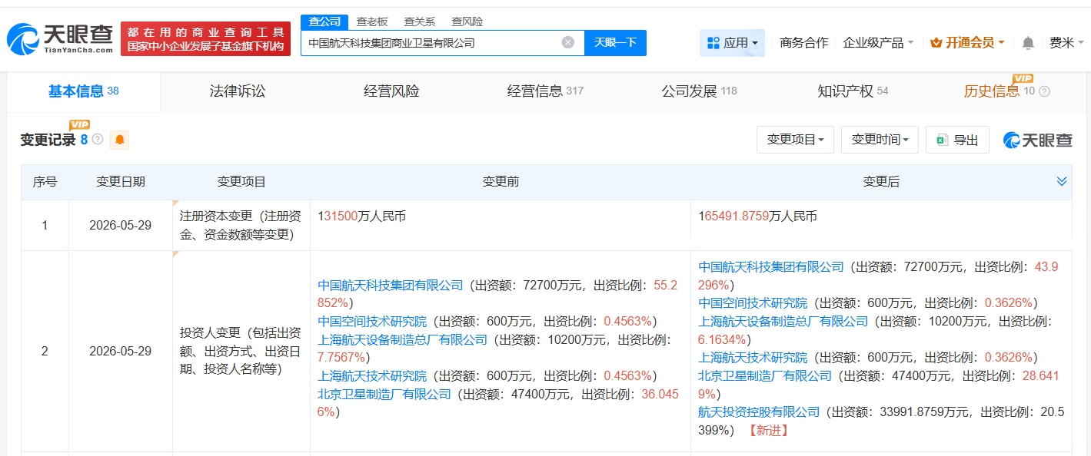The width and height of the screenshot is (1091, 456).
Task: Click the red banner 都在用的商业查询工具
Action: 206,39
